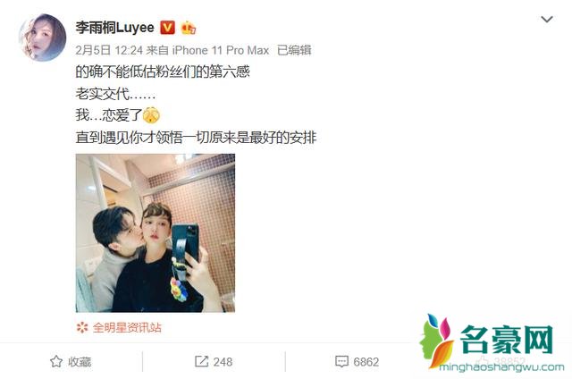Open the post options chevron dropdown
572x379 pixels.
pyautogui.click(x=546, y=19)
